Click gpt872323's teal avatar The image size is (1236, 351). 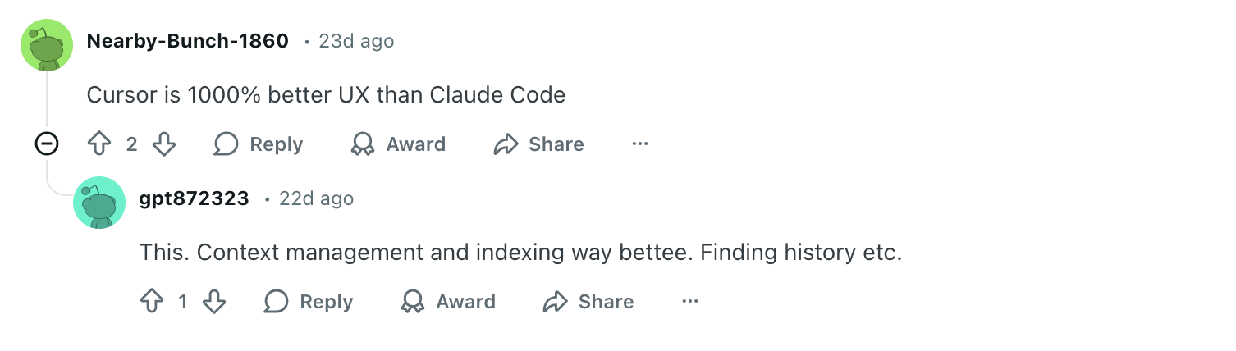coord(99,202)
